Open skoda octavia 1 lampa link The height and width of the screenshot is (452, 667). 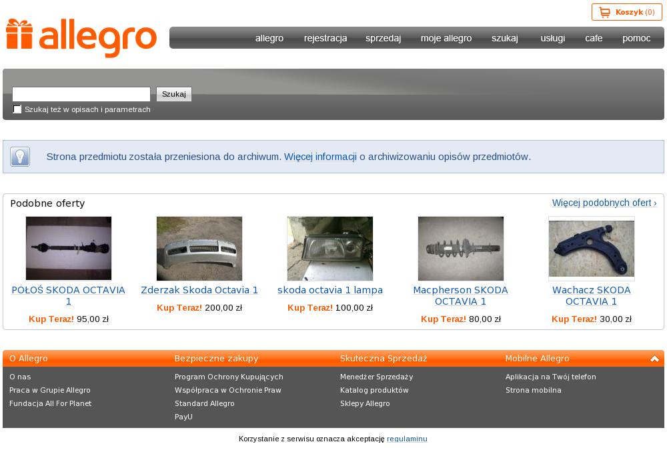coord(330,290)
